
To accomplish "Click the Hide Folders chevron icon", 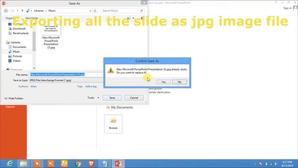I will 6,98.
